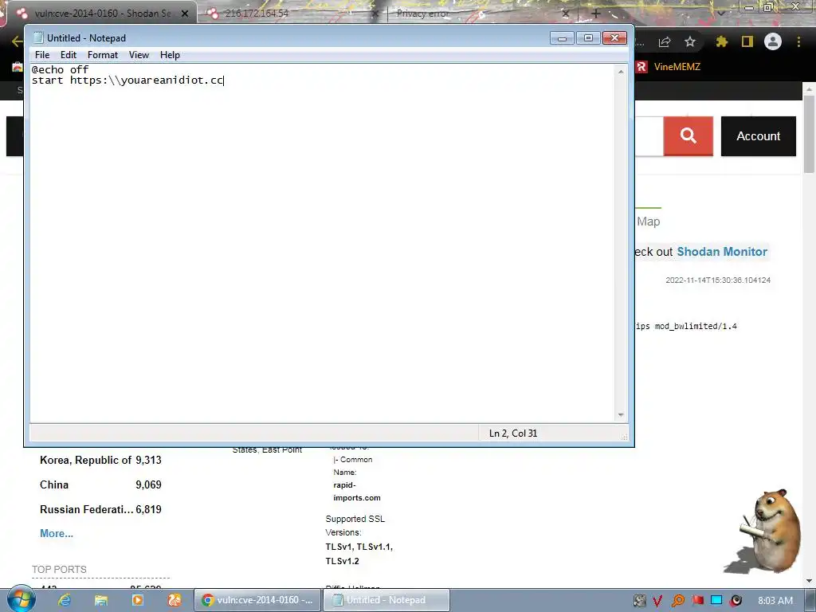The height and width of the screenshot is (612, 816).
Task: Open Chrome extensions puzzle icon
Action: point(721,41)
